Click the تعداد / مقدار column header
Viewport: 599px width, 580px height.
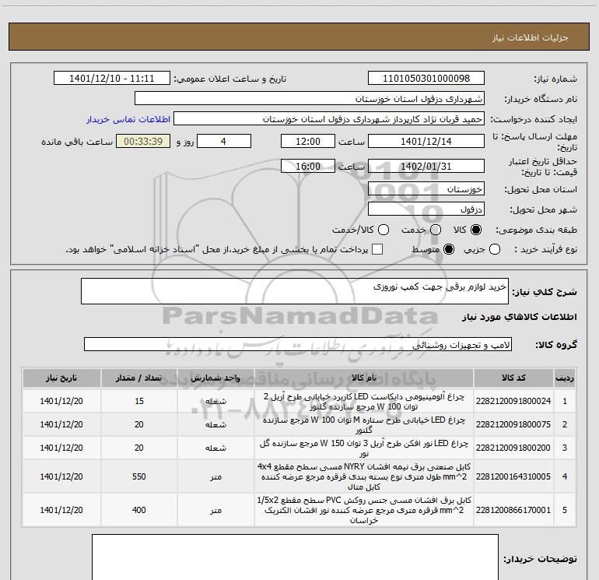[139, 378]
